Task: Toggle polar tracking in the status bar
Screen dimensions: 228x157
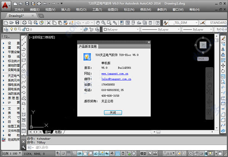Action: point(79,153)
